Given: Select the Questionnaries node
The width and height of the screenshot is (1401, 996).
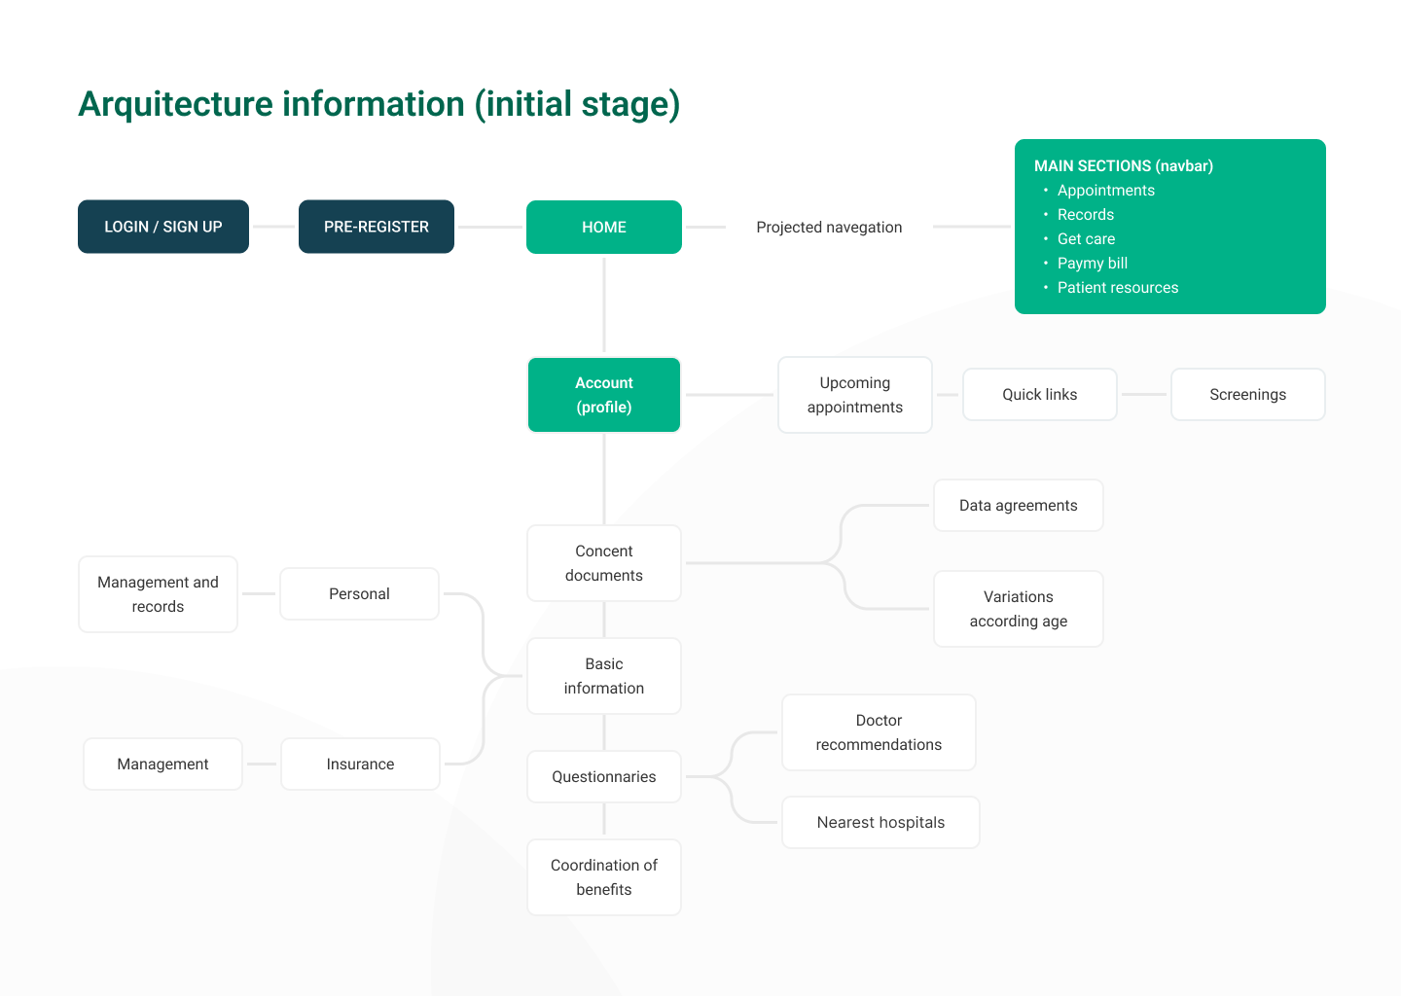Looking at the screenshot, I should tap(604, 777).
